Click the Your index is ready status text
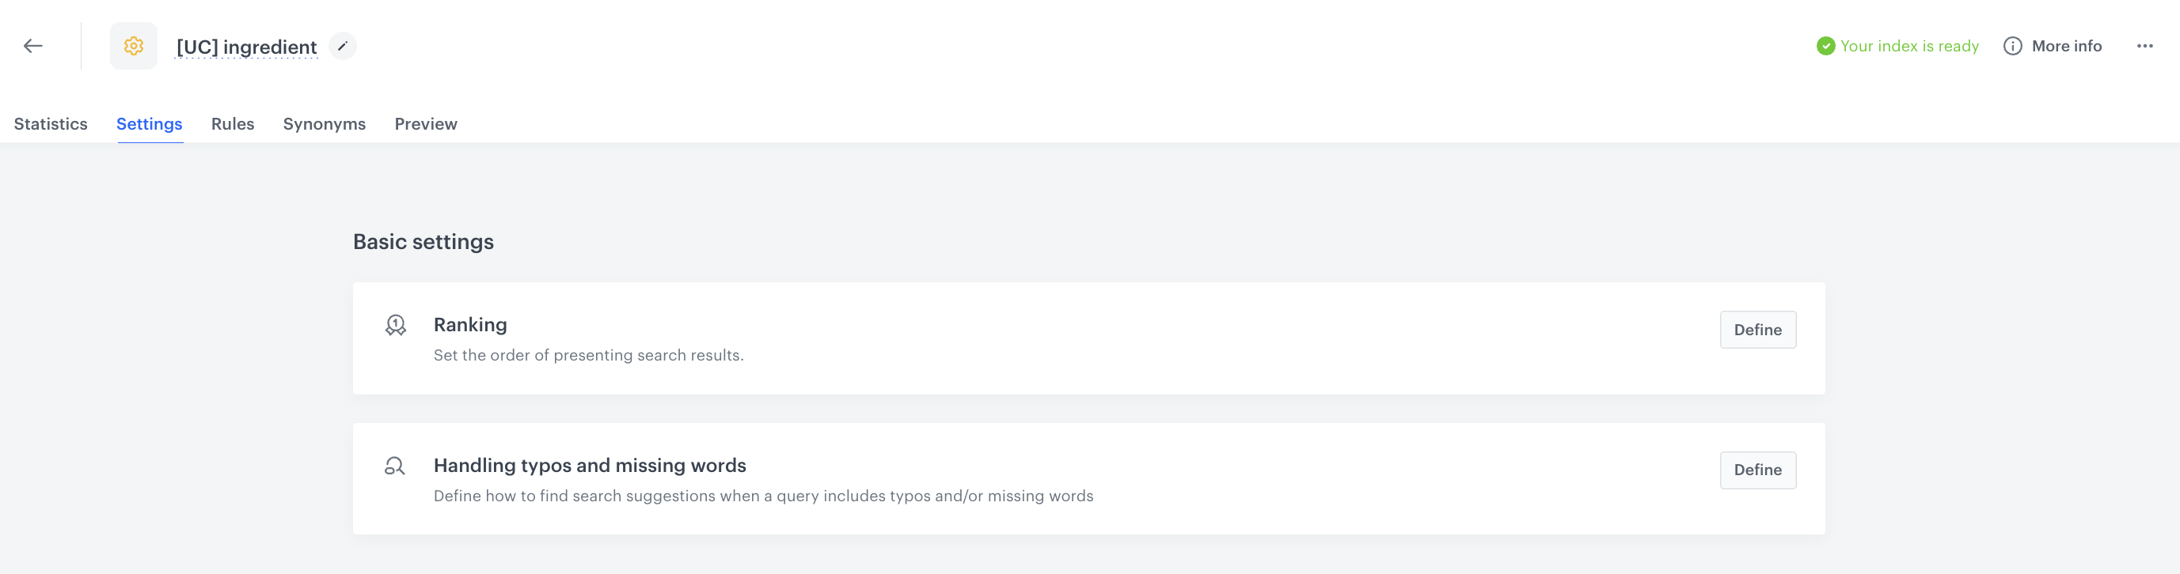 1908,47
